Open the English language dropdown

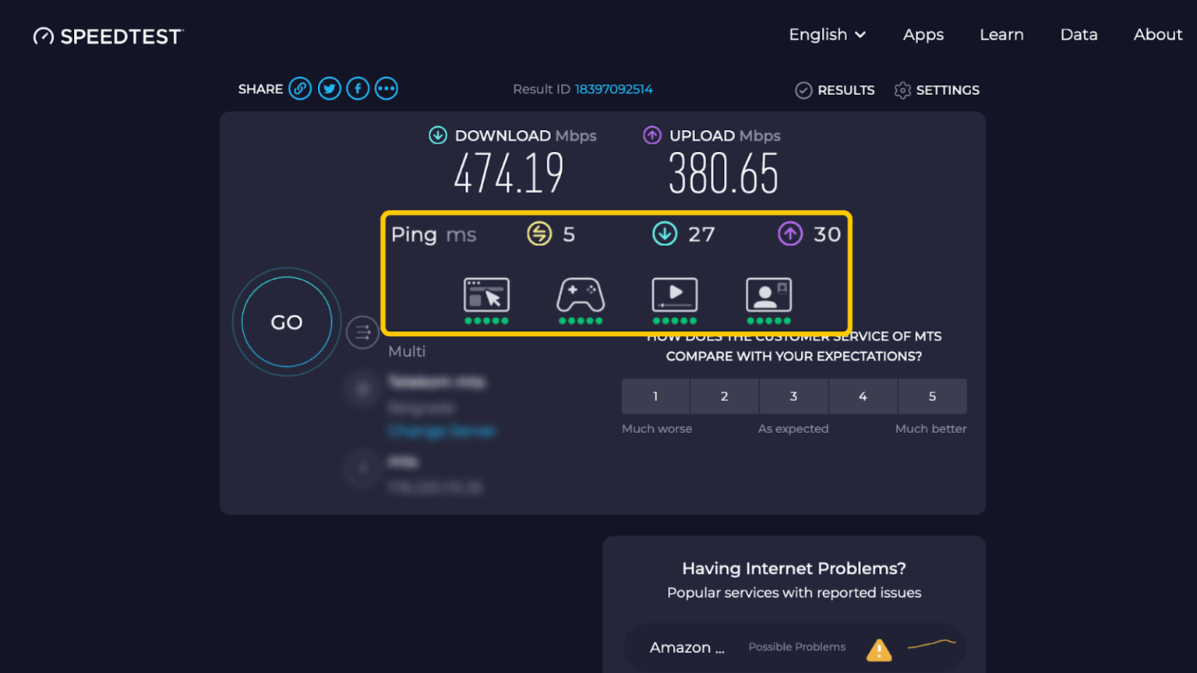[827, 34]
